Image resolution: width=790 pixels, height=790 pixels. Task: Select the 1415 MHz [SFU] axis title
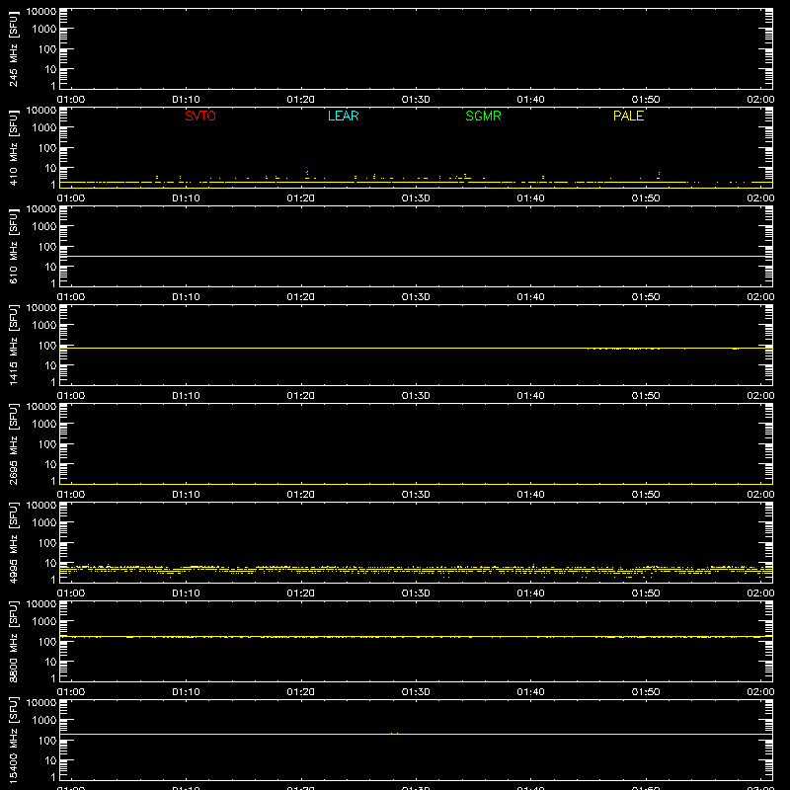13,345
